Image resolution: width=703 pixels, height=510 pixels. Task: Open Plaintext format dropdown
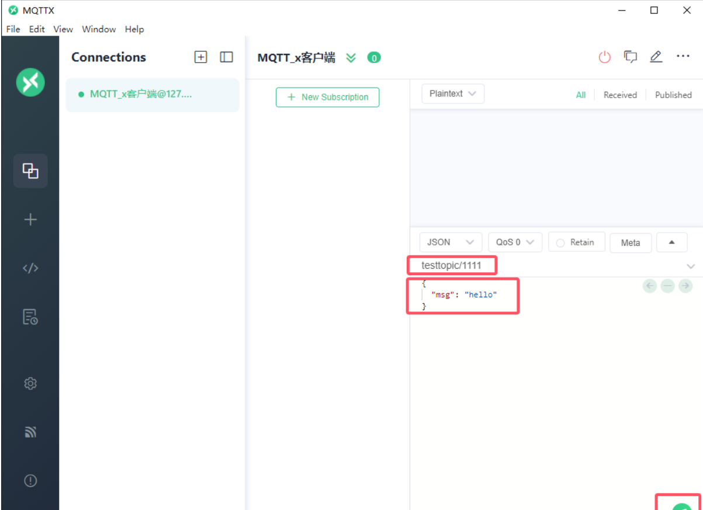pos(453,93)
